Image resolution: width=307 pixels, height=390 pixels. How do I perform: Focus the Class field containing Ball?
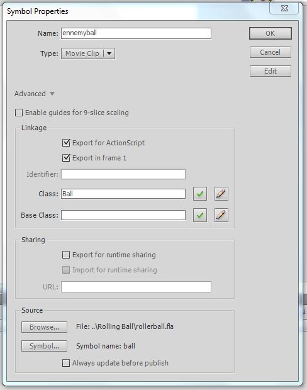pyautogui.click(x=123, y=194)
